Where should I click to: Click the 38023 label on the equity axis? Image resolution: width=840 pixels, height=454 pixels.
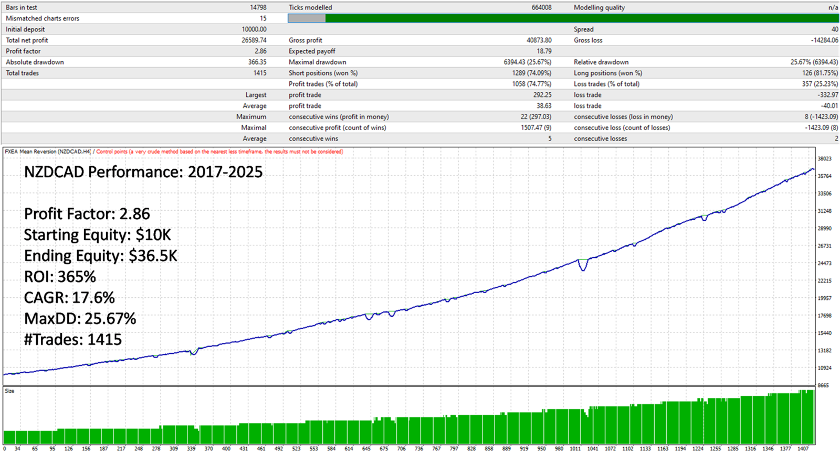click(x=824, y=159)
